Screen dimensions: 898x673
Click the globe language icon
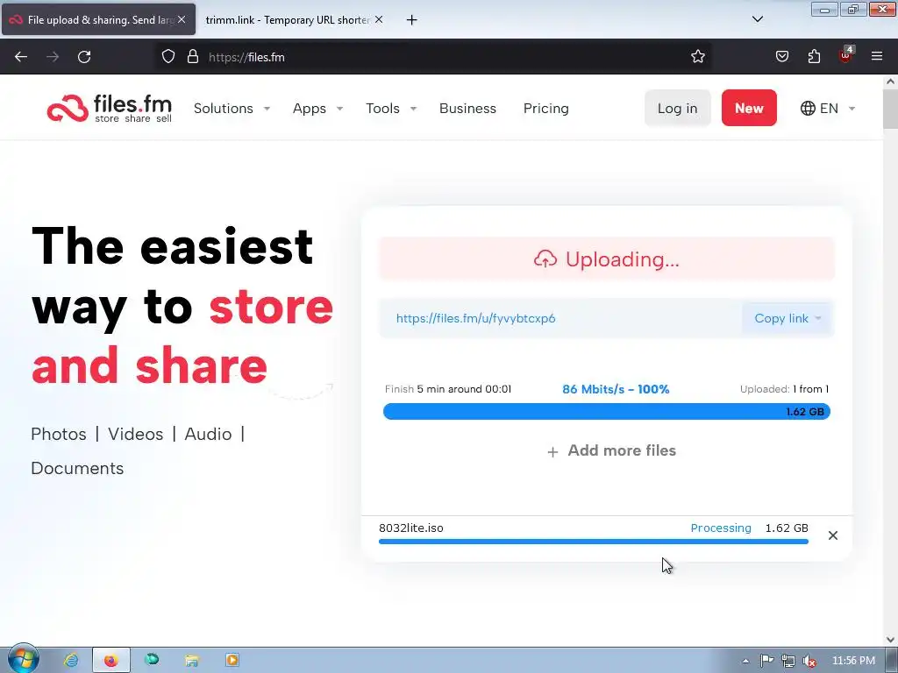tap(808, 108)
